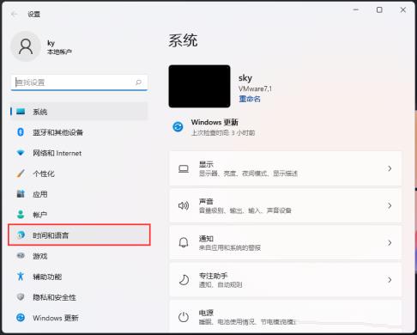The image size is (417, 335).
Task: Click the search magnifier icon
Action: click(x=138, y=82)
